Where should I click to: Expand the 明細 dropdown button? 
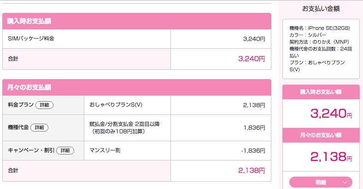pos(321,182)
